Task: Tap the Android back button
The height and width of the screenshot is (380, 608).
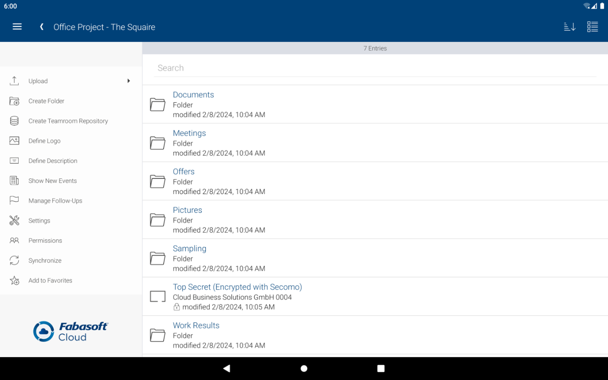Action: 226,368
